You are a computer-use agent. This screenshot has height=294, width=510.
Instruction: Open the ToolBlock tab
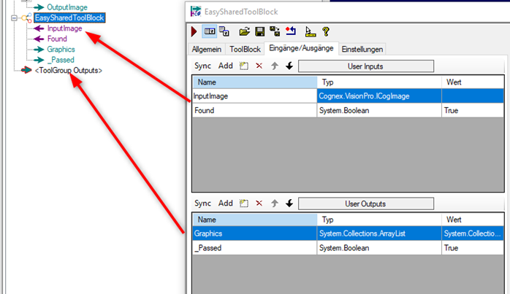[x=246, y=49]
